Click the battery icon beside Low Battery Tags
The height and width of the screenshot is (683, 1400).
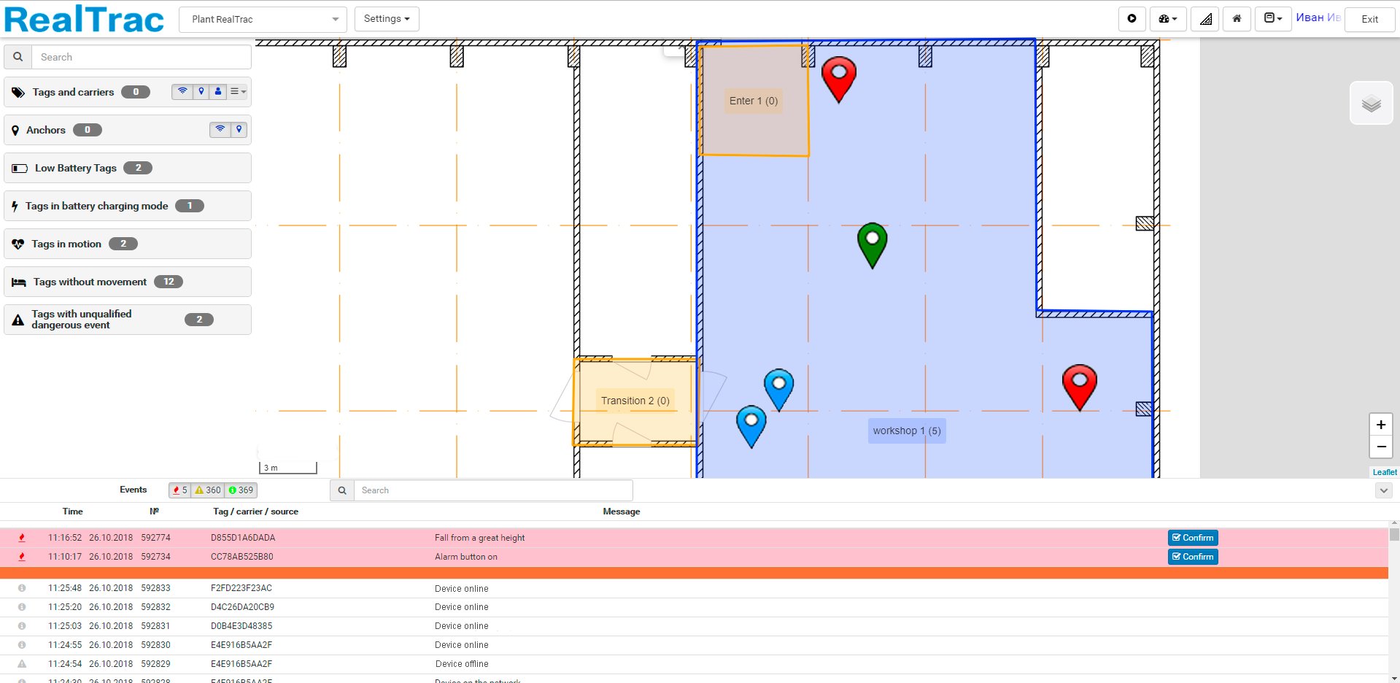tap(20, 169)
